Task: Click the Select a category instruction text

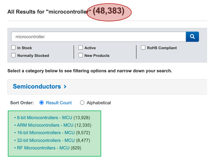Action: click(90, 71)
